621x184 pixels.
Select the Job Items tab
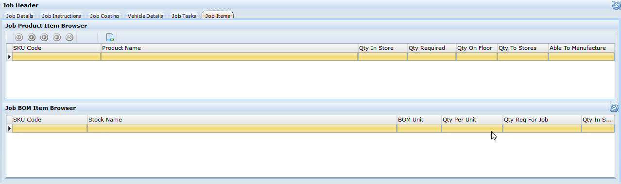pos(218,16)
